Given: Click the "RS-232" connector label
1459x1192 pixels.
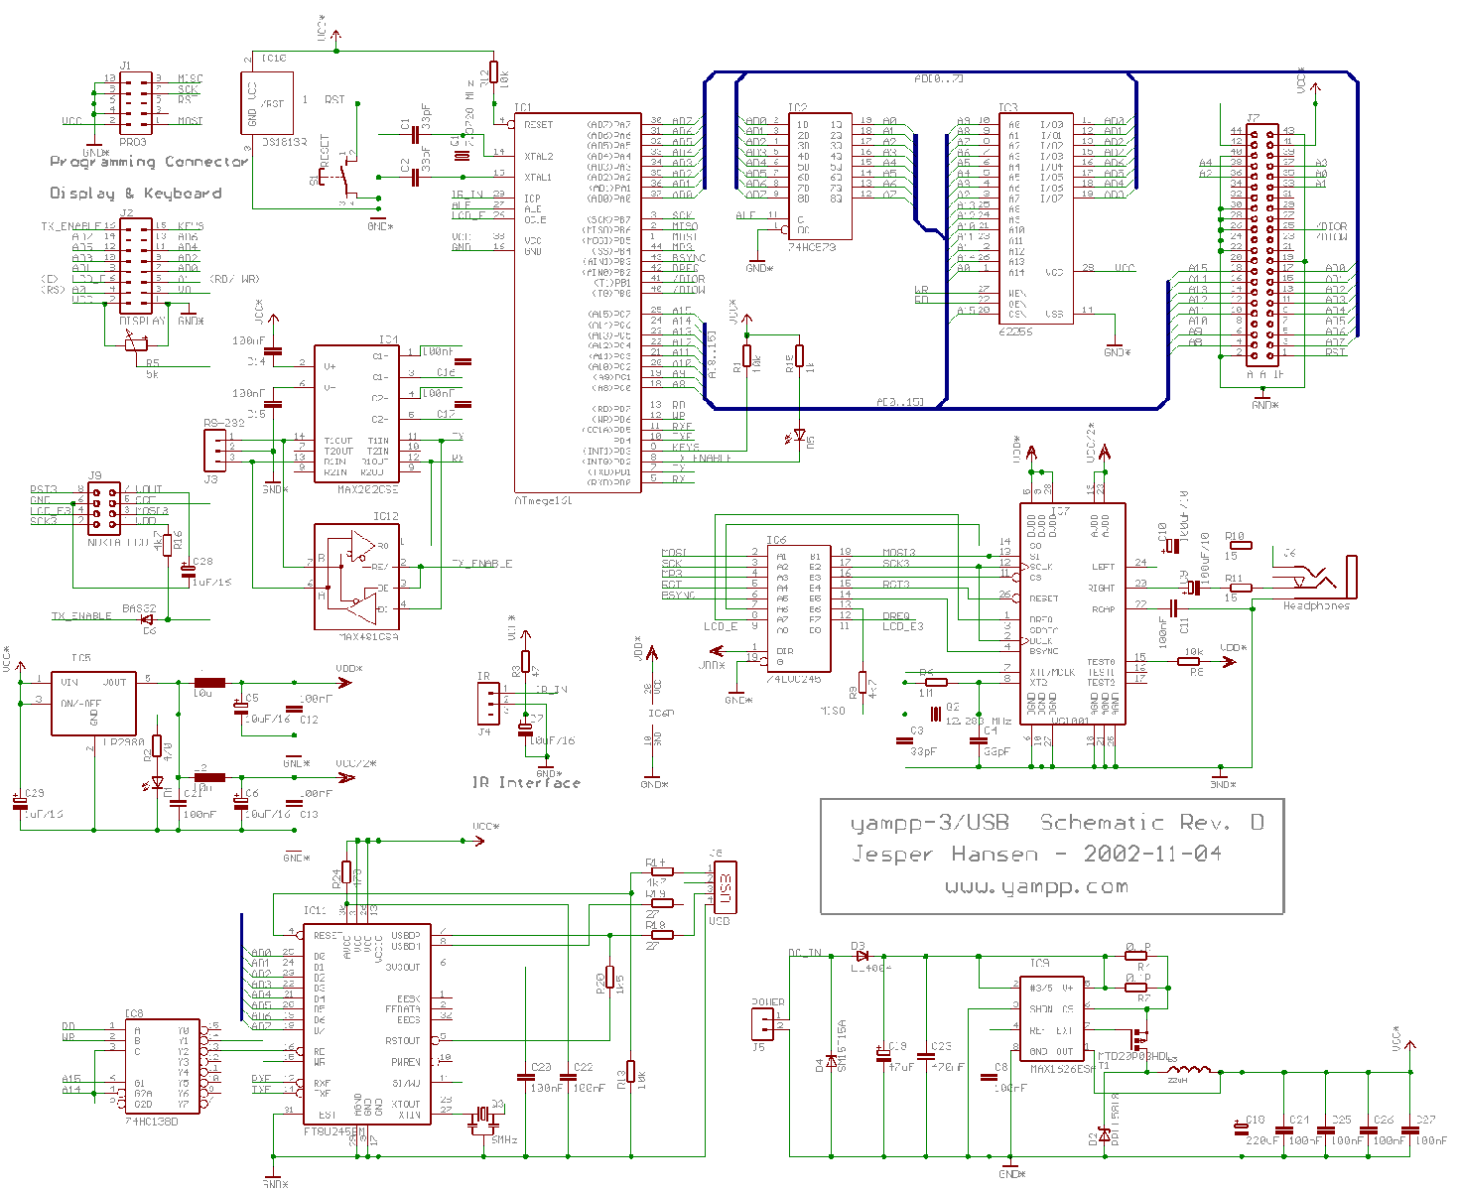Looking at the screenshot, I should click(223, 423).
